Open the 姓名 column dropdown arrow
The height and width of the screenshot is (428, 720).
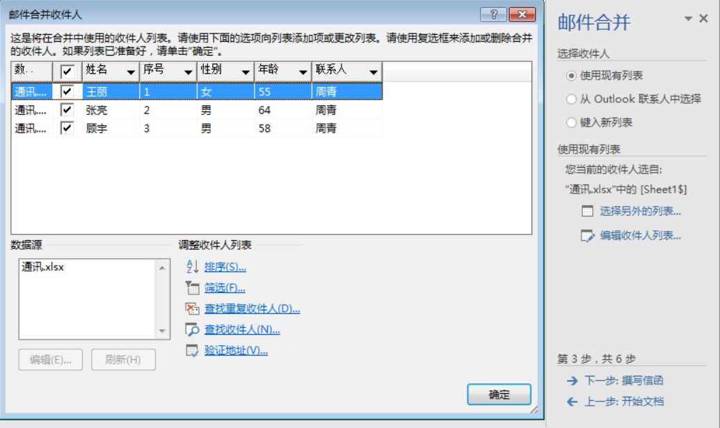(131, 72)
